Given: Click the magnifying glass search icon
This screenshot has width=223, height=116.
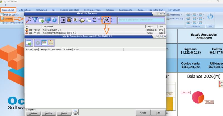Looking at the screenshot, I should pos(29,20).
